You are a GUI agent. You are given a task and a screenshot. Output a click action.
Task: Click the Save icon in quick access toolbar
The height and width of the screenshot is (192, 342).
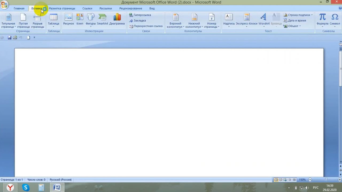[x=9, y=38]
